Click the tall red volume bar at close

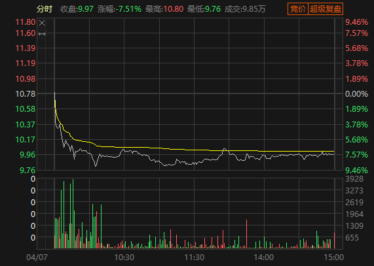point(335,241)
